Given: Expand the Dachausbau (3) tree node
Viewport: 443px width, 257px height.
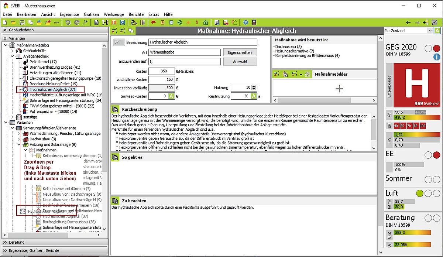Looking at the screenshot, I should pyautogui.click(x=18, y=139).
